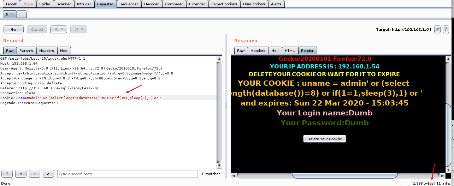The width and height of the screenshot is (454, 186).
Task: Show response Hex view
Action: point(275,50)
